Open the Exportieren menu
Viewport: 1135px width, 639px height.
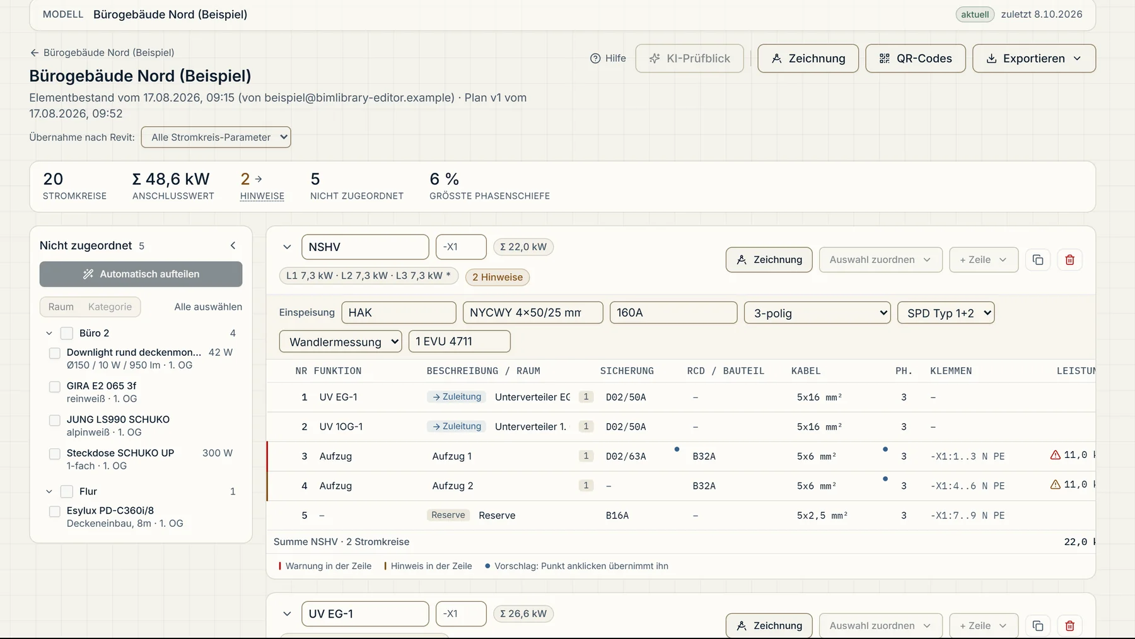pos(1034,58)
